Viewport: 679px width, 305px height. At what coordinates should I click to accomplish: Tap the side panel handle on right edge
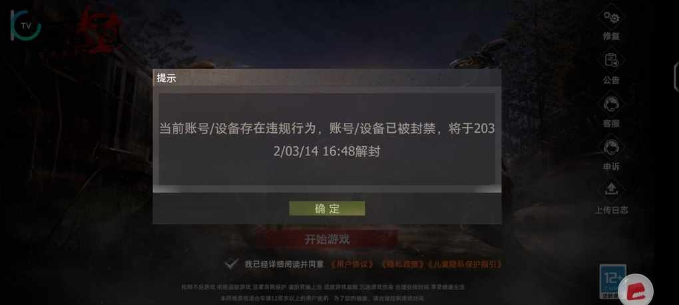click(x=676, y=76)
